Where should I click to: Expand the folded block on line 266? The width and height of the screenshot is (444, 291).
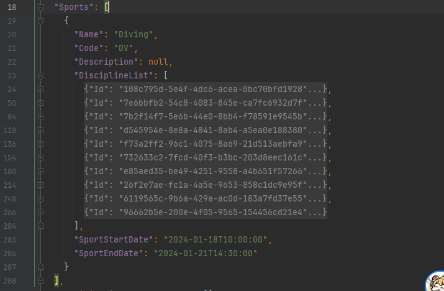pyautogui.click(x=40, y=212)
